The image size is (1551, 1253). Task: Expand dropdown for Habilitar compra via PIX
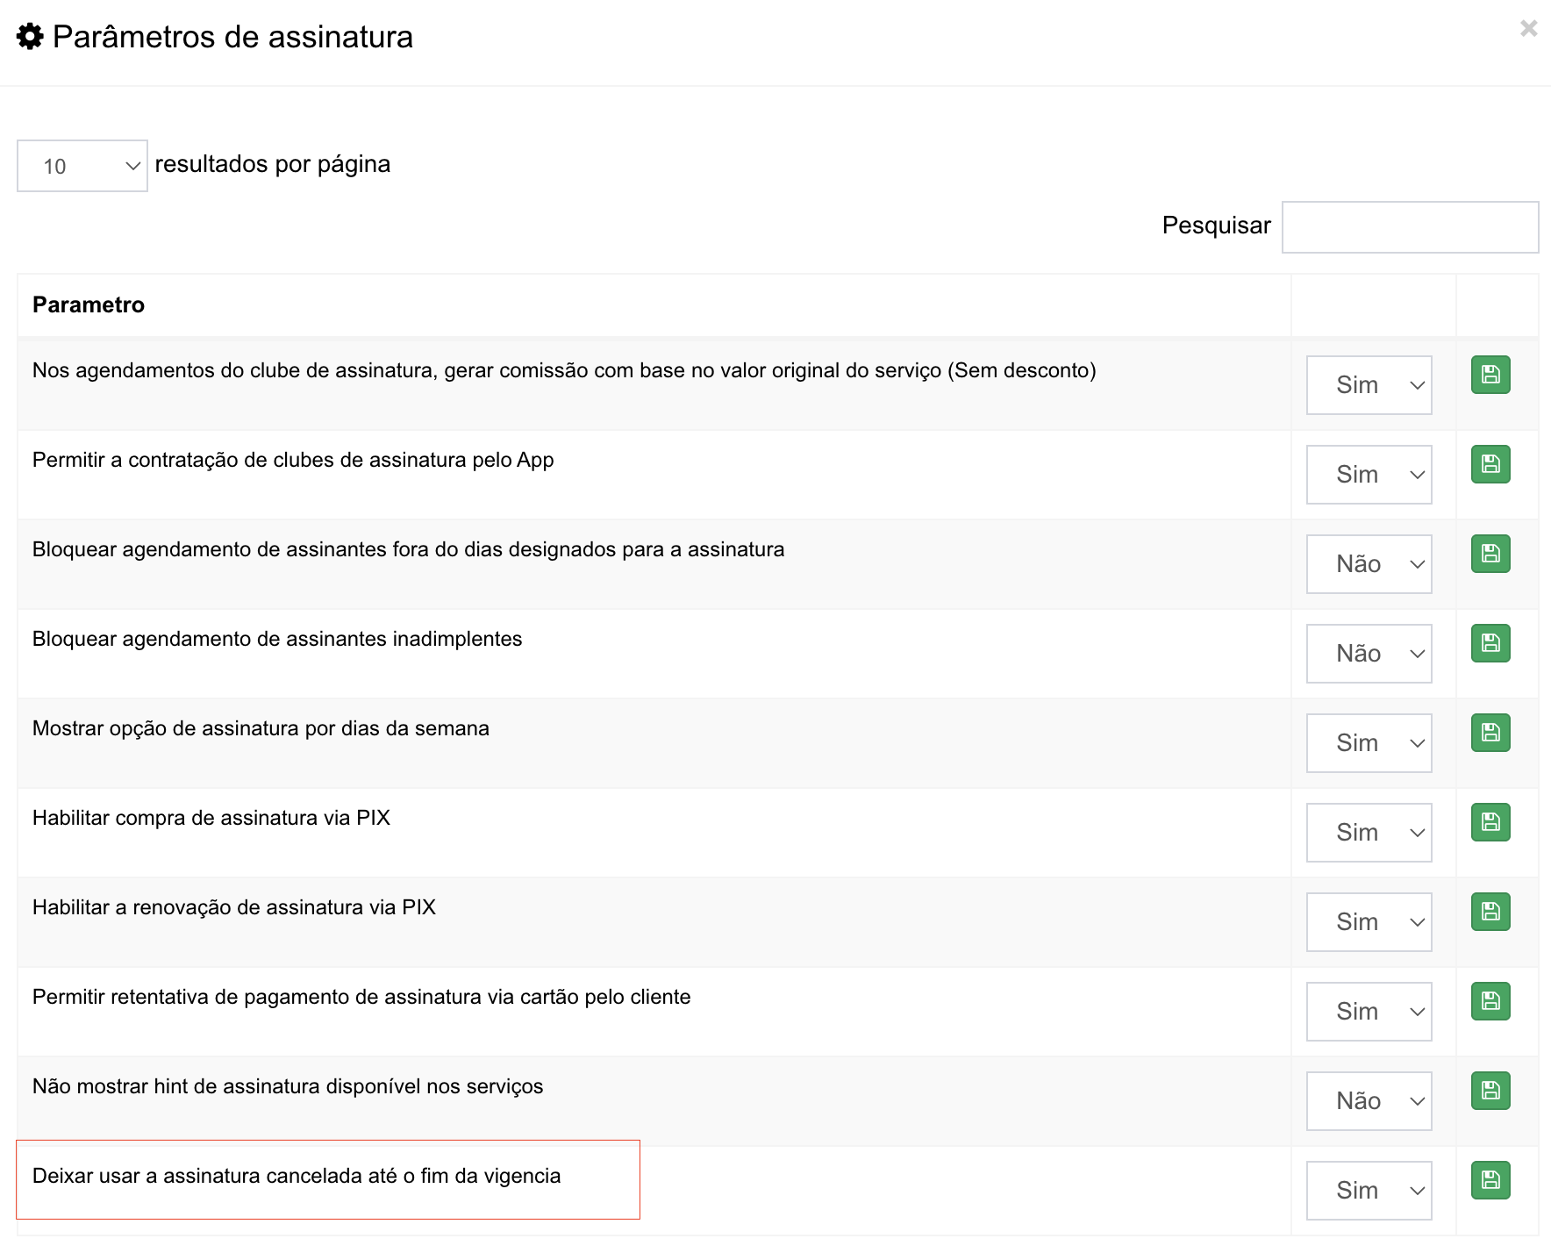[1369, 833]
